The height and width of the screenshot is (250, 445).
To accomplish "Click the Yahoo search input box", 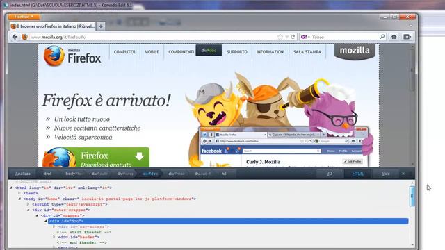I will point(345,37).
